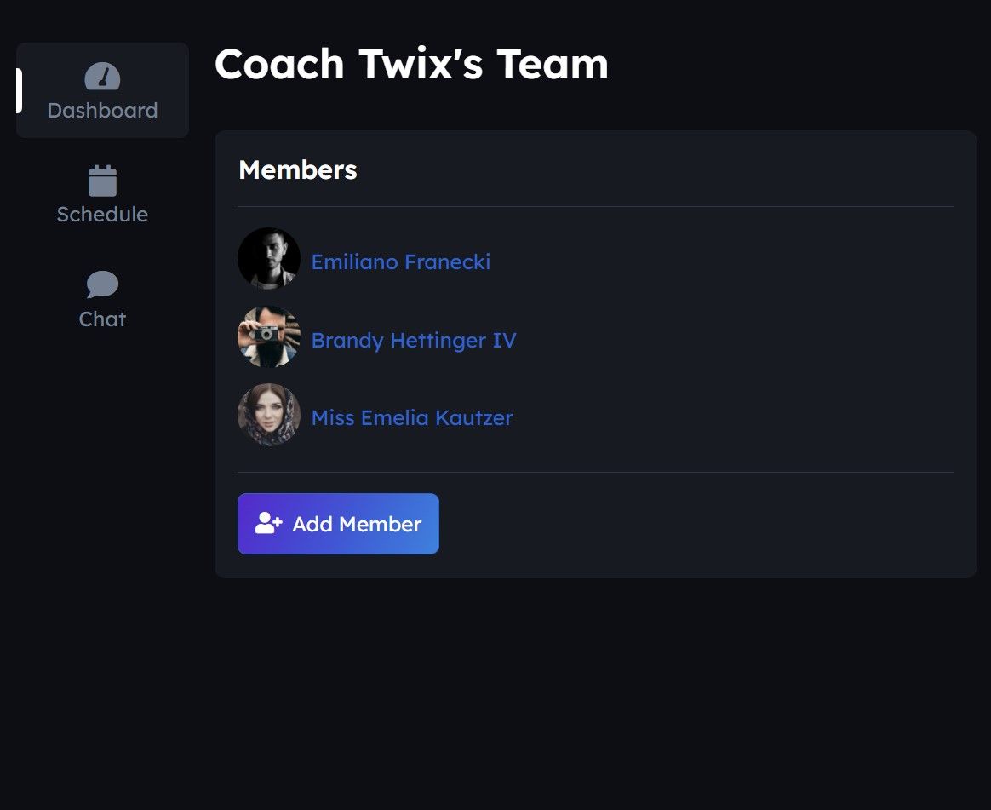The height and width of the screenshot is (810, 991).
Task: Click the divider line above Add Member
Action: point(595,472)
